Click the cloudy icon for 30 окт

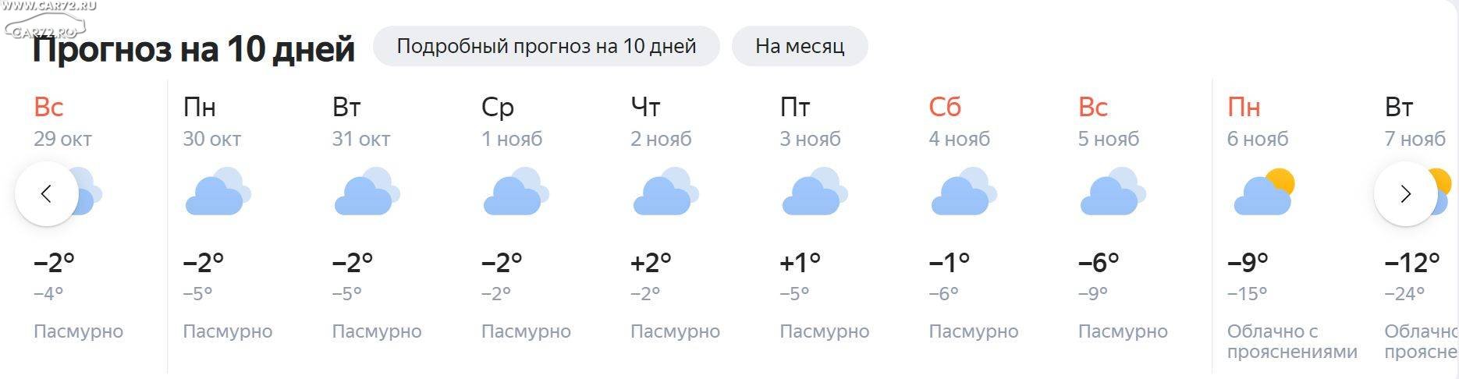click(218, 191)
